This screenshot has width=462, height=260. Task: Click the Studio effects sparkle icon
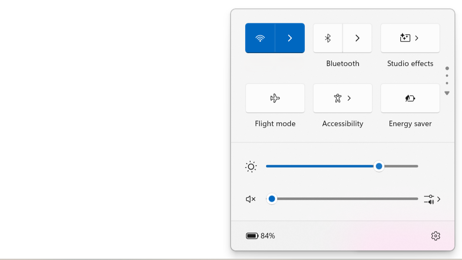[404, 38]
